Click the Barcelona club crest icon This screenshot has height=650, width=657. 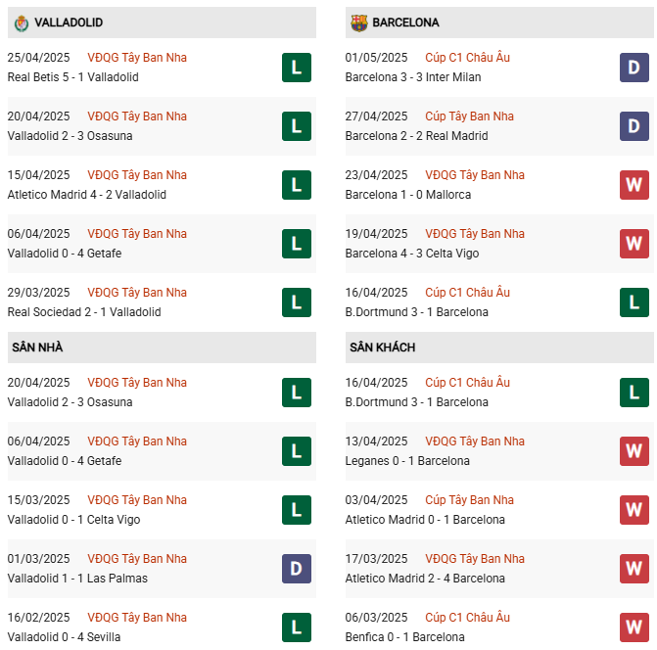point(359,23)
